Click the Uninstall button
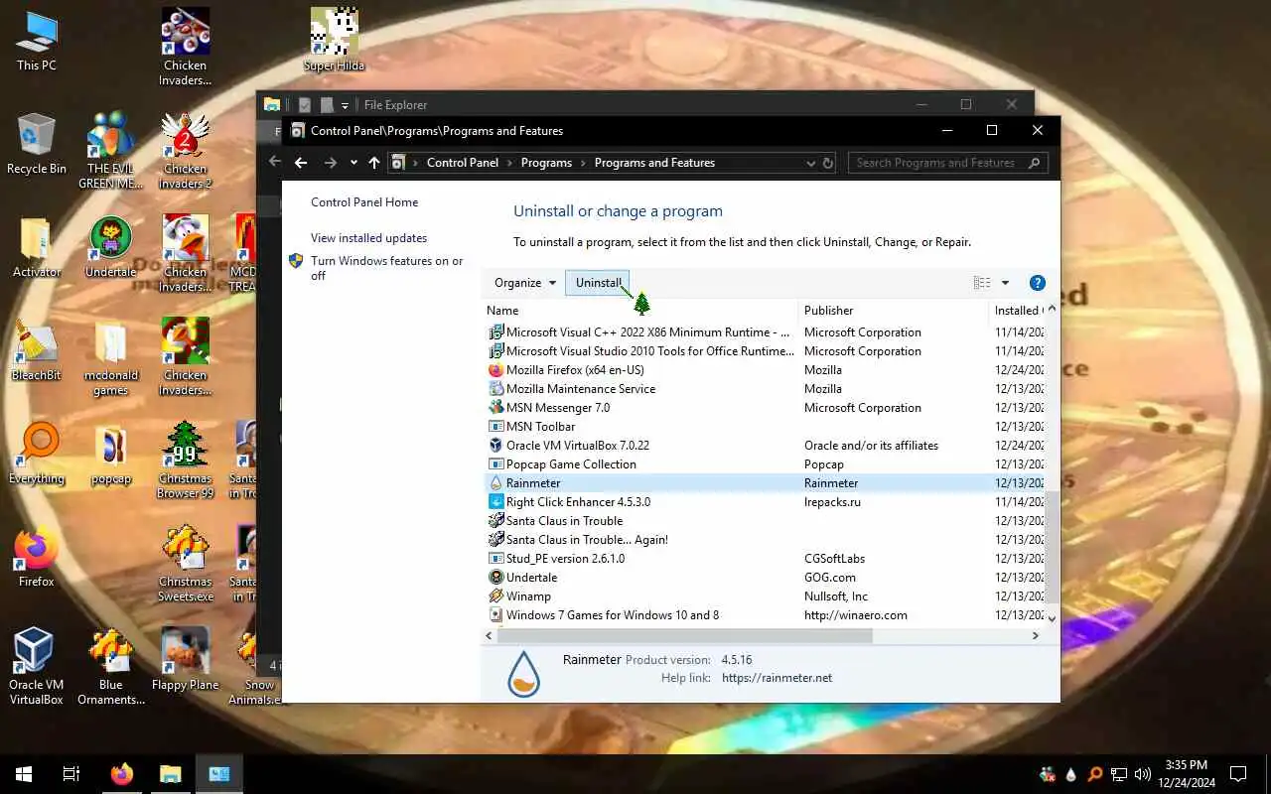 pos(598,283)
